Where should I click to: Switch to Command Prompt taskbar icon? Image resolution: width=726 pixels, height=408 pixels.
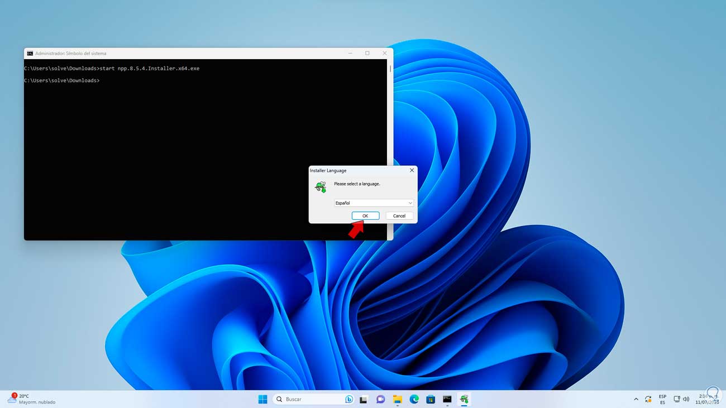(x=447, y=399)
